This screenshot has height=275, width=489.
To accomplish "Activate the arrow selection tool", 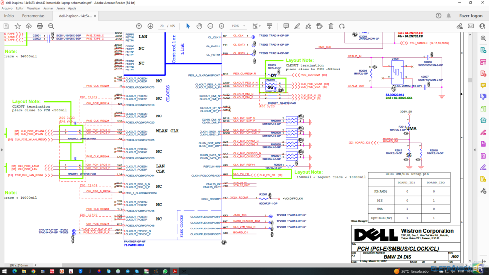I will [x=188, y=26].
